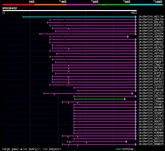The width and height of the screenshot is (165, 151).
Task: Click the UniRef100_B6UIP9 label
Action: [x=151, y=141]
